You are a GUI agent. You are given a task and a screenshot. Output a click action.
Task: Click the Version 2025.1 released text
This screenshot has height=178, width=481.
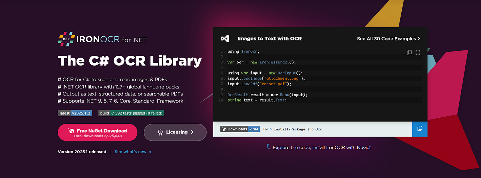82,152
